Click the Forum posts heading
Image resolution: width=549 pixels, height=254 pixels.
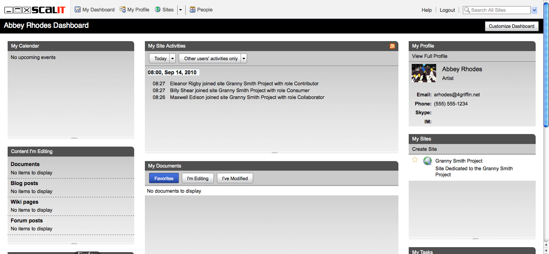click(x=27, y=220)
